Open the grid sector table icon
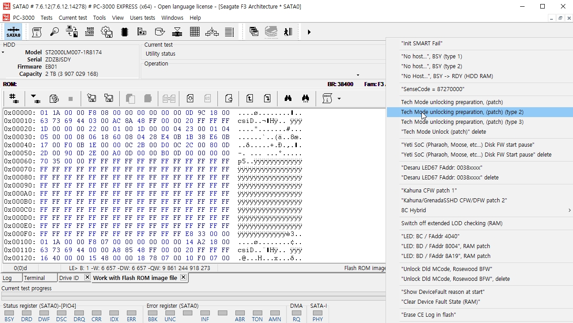 [x=195, y=32]
